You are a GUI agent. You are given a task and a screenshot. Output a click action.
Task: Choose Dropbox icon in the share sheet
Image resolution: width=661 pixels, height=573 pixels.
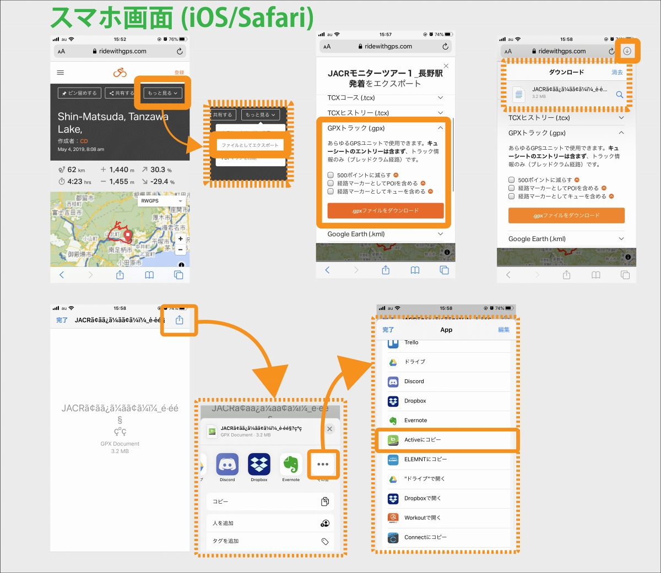coord(259,465)
